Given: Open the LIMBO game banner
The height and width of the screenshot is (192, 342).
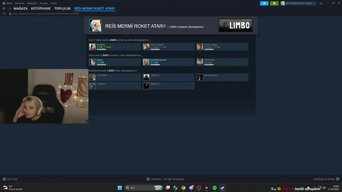Looking at the screenshot, I should [236, 25].
